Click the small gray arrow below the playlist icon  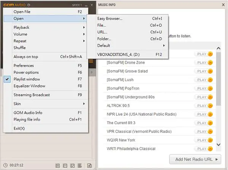[92, 72]
